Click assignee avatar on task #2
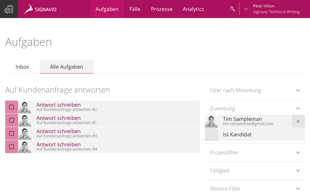The width and height of the screenshot is (310, 196). [x=25, y=107]
